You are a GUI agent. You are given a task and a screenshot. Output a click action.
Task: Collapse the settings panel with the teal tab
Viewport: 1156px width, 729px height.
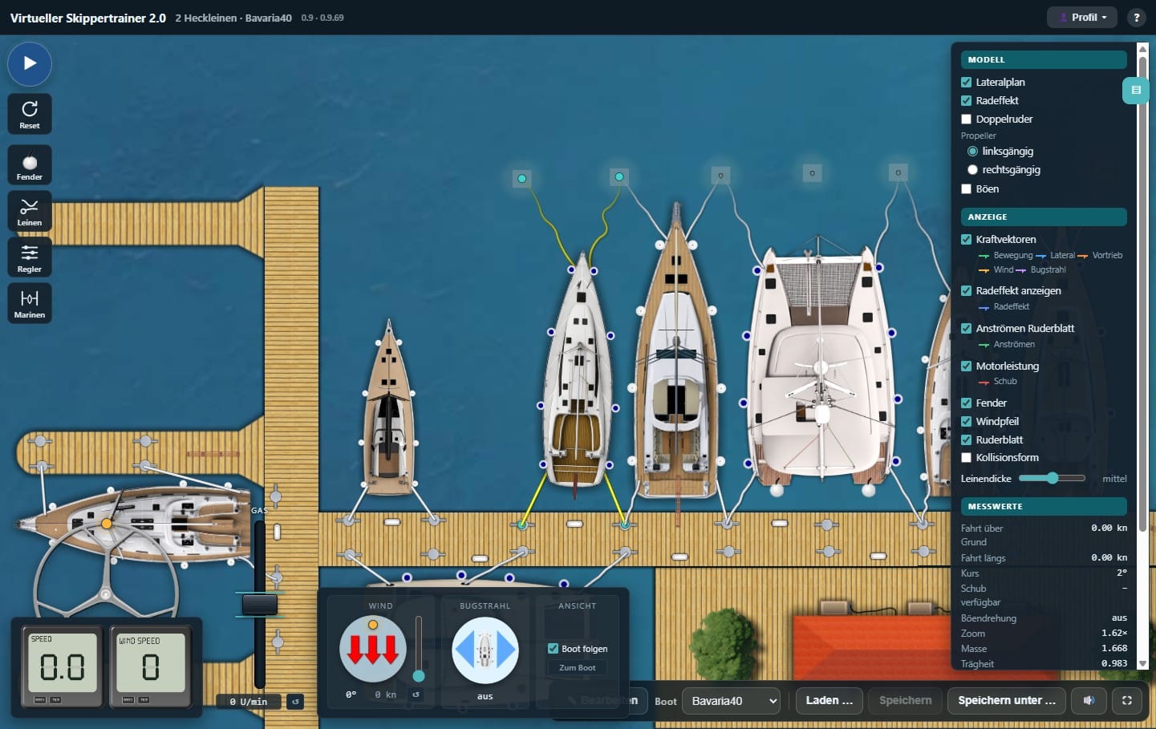click(1134, 90)
